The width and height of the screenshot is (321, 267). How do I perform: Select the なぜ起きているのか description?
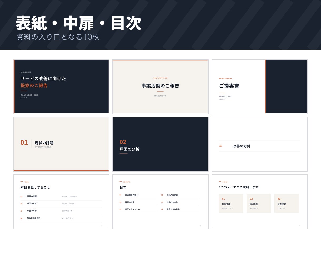pos(68,204)
